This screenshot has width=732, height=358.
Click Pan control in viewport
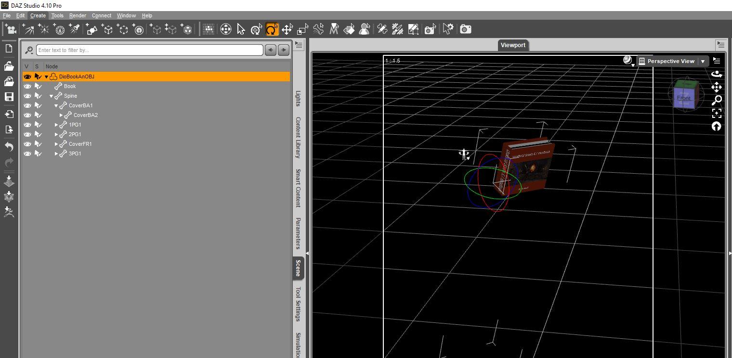pos(717,87)
